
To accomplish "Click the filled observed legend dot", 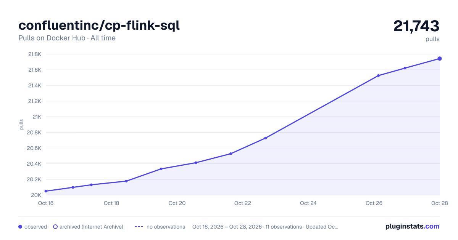I will click(20, 227).
